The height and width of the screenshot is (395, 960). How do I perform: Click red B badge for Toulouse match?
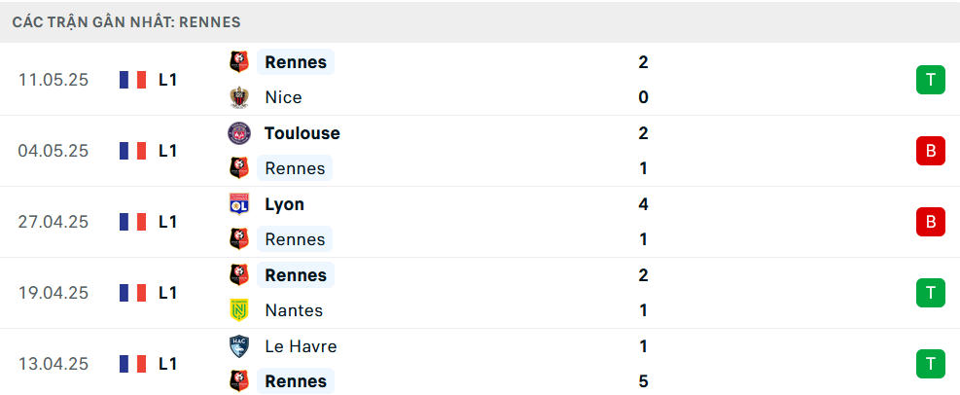pyautogui.click(x=931, y=151)
